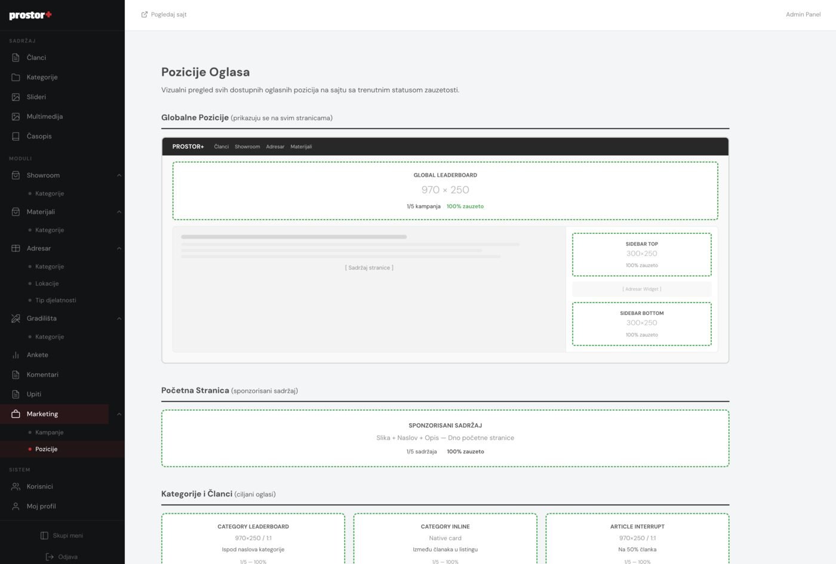Open Kategorije under Materijali
The height and width of the screenshot is (564, 836).
tap(50, 230)
